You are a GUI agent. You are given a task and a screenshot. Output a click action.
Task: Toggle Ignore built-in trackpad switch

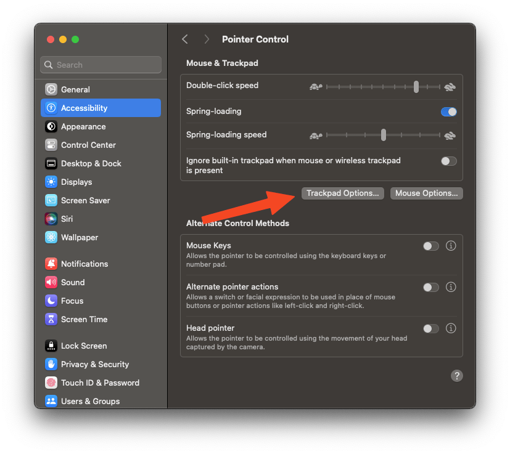tap(449, 161)
